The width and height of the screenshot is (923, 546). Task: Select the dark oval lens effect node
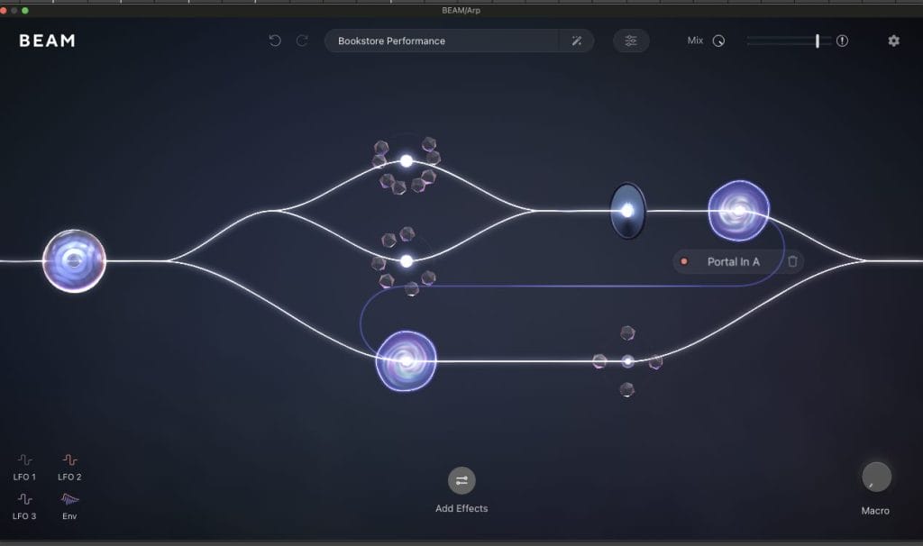tap(627, 211)
